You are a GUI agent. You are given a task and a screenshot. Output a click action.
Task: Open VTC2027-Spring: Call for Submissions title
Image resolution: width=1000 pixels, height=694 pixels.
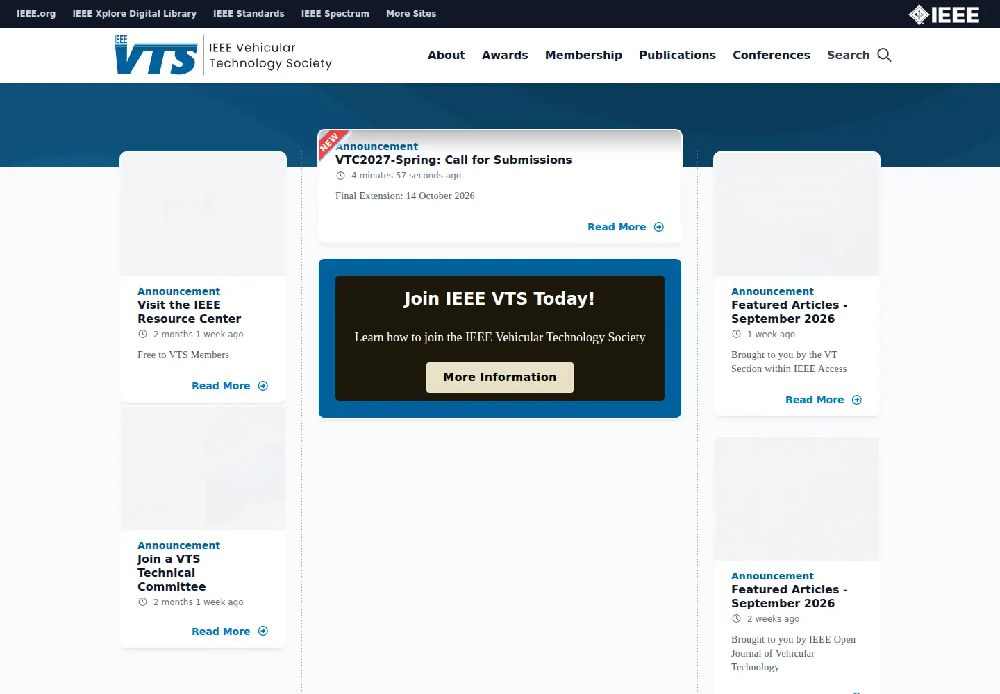[453, 160]
